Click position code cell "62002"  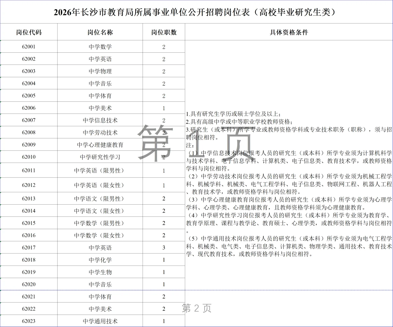coord(29,59)
